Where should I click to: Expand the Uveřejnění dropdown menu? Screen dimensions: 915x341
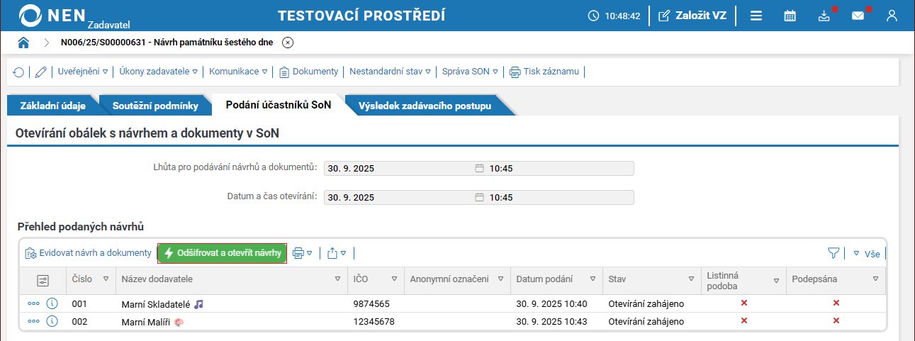[83, 72]
